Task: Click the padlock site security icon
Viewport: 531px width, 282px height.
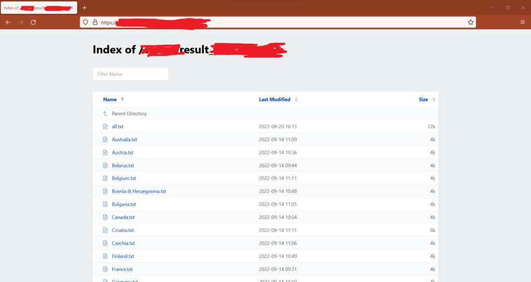Action: click(95, 22)
